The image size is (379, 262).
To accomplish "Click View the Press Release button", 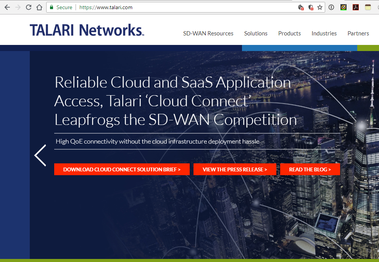I will tap(235, 169).
